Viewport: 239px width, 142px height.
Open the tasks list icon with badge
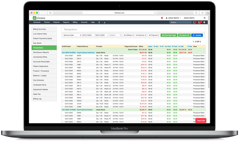pos(199,22)
